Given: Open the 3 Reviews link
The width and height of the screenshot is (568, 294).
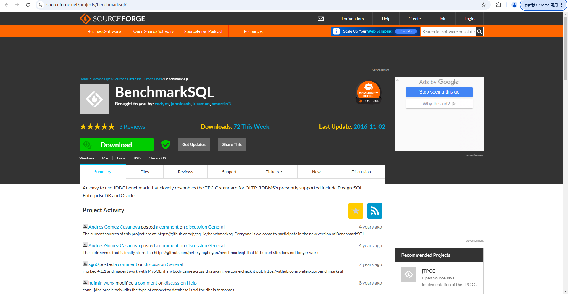Looking at the screenshot, I should point(132,127).
